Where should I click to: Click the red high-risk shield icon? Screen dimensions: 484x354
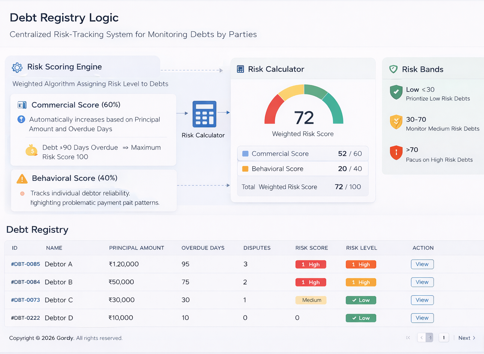pyautogui.click(x=396, y=152)
